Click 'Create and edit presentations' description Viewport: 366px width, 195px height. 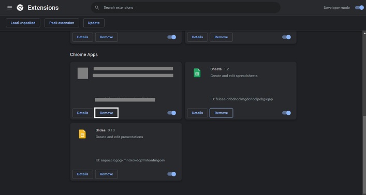119,137
